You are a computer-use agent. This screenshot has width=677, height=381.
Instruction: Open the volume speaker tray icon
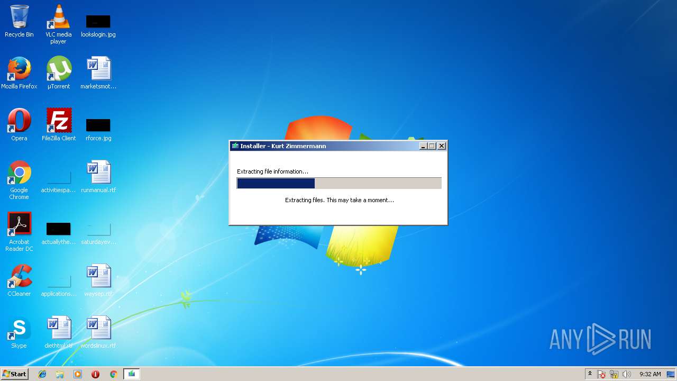pyautogui.click(x=627, y=374)
